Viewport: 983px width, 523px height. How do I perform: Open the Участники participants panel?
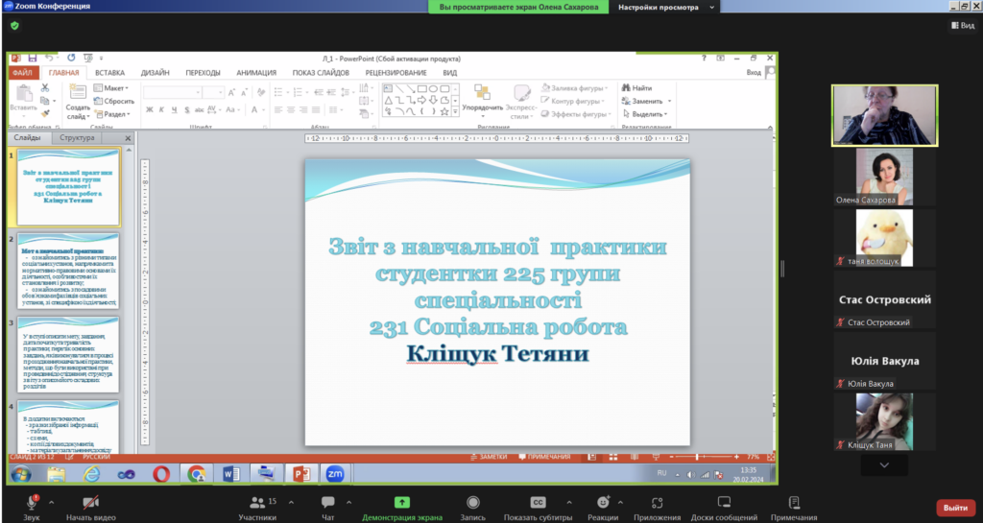point(256,502)
